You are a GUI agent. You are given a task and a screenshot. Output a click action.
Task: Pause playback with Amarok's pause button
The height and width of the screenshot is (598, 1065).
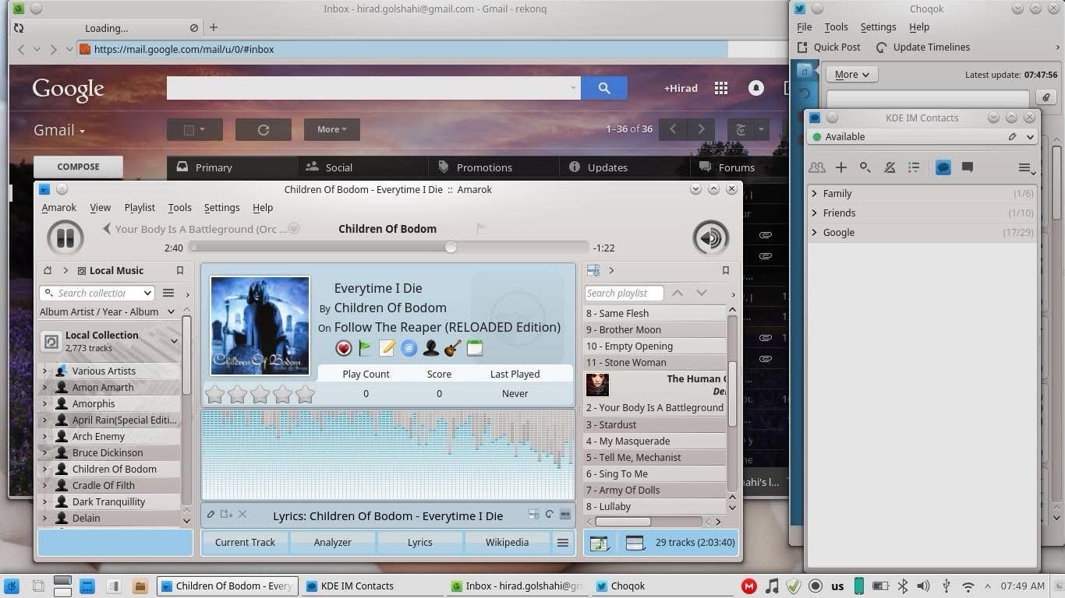point(65,237)
